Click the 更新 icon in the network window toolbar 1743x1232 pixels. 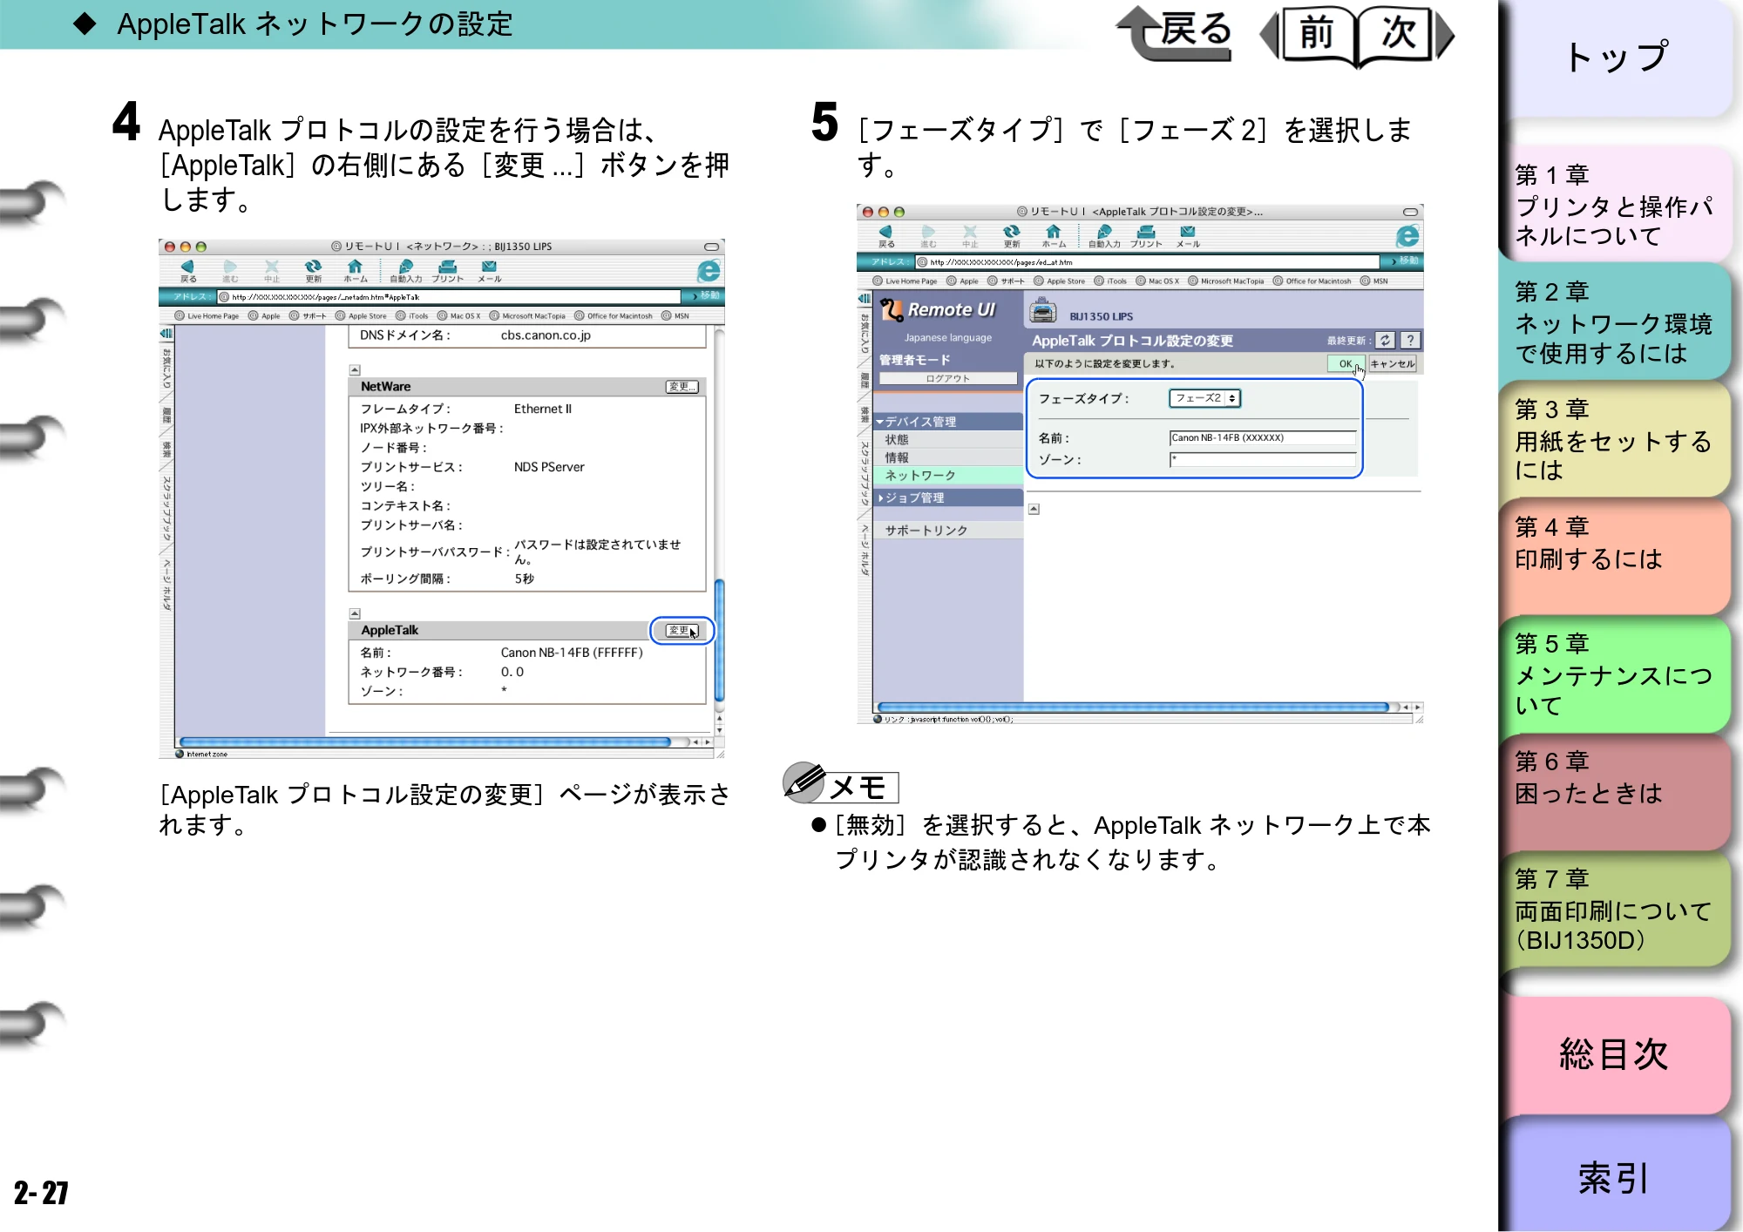pos(313,270)
